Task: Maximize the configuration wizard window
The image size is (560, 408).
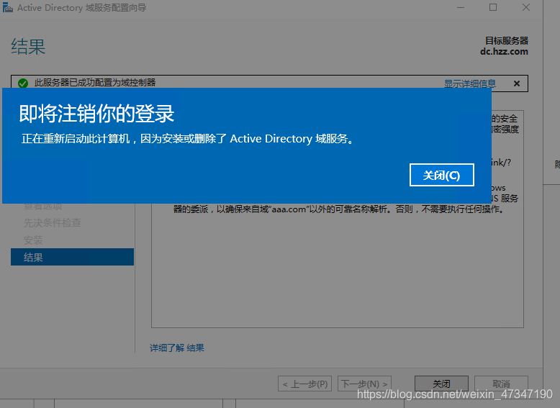Action: tap(493, 7)
